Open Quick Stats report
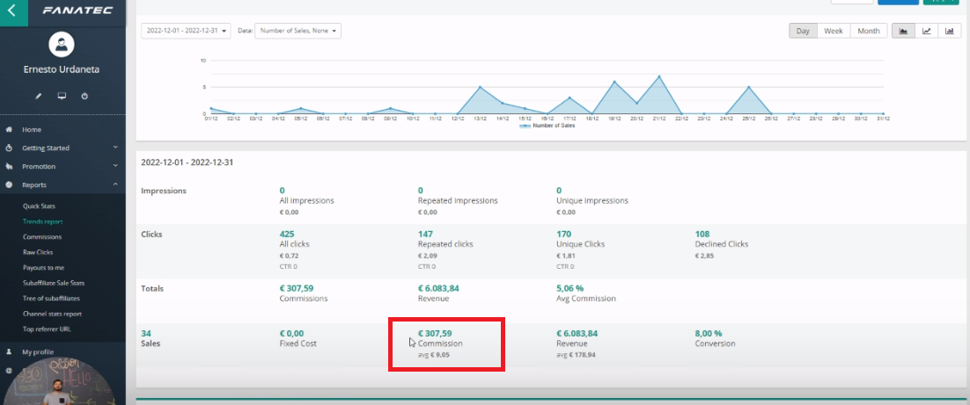Image resolution: width=970 pixels, height=405 pixels. click(x=39, y=206)
